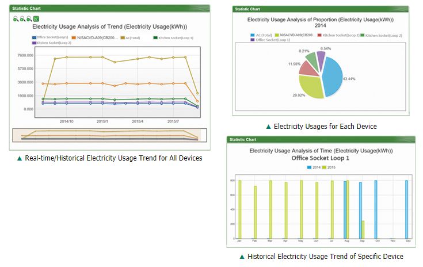Toggle AC (Total) entry in pie chart legend

pos(261,35)
